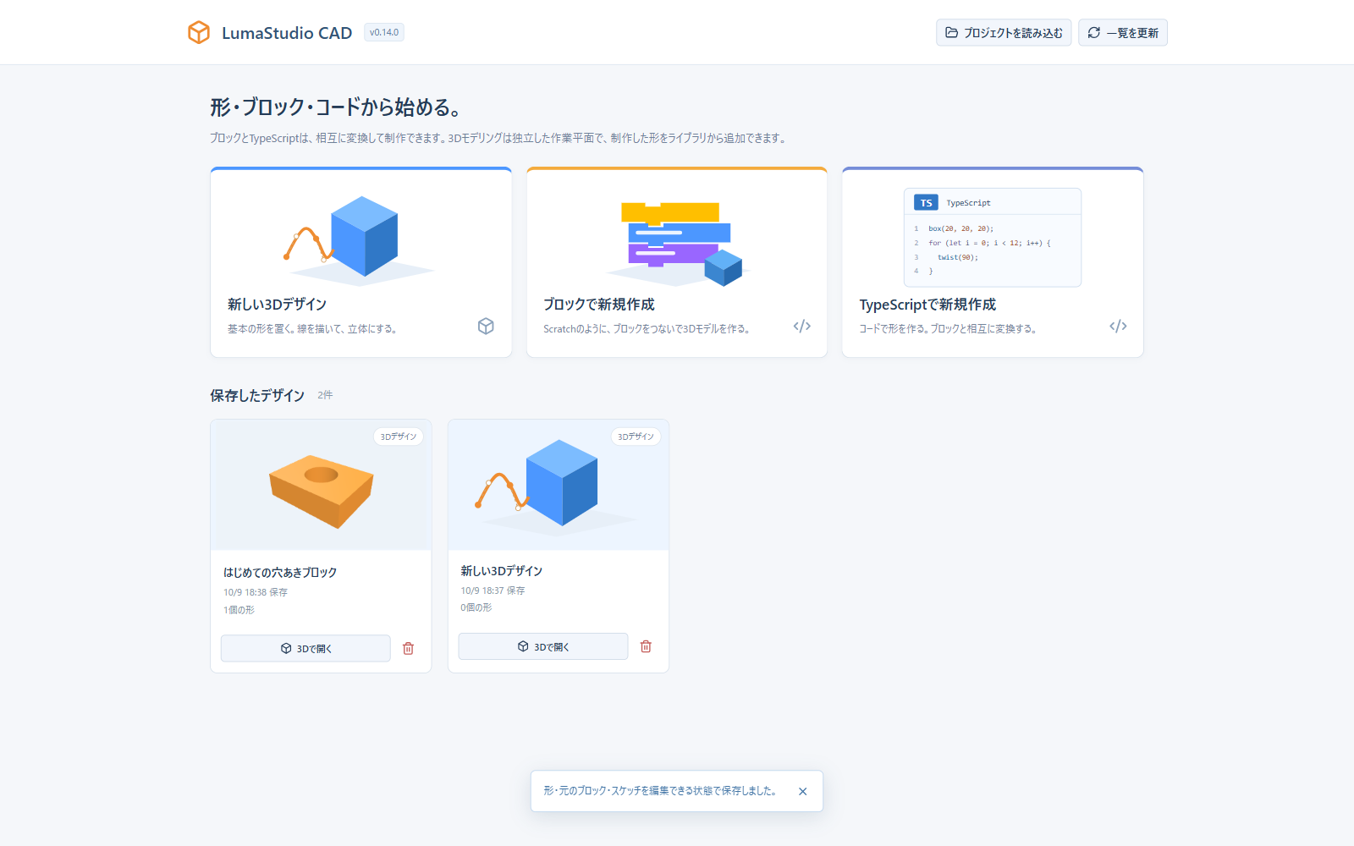
Task: Click the 3Dデザイン tag on saved 新しい3Dデザイン
Action: tap(636, 437)
